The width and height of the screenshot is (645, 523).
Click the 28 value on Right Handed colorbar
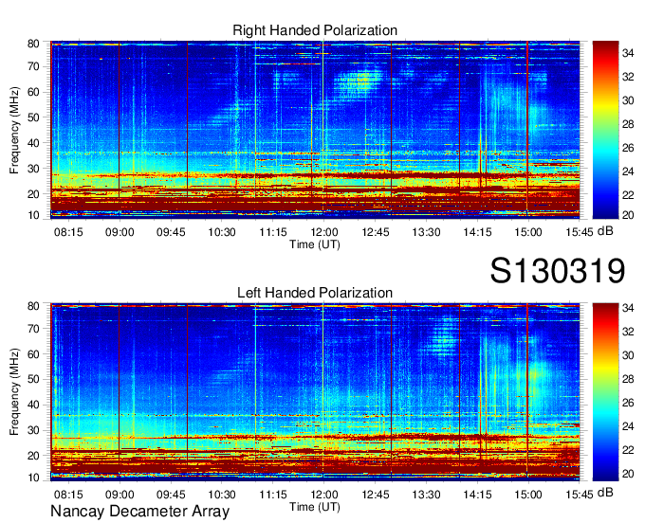(628, 124)
